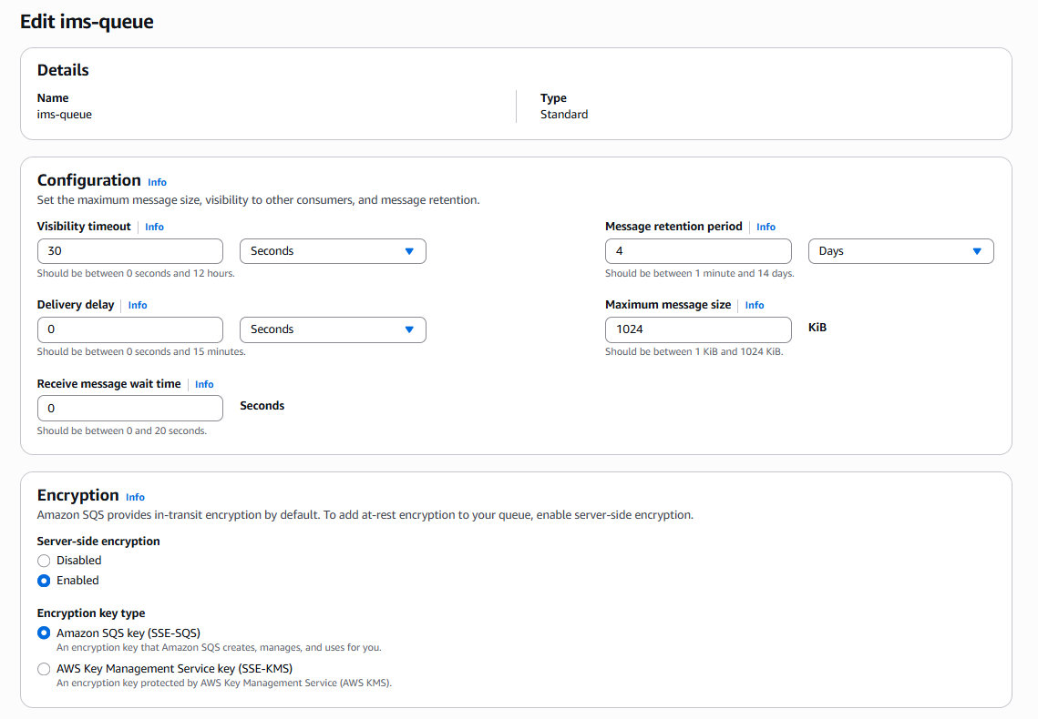Click the Configuration section Info link
The height and width of the screenshot is (719, 1038).
pyautogui.click(x=157, y=182)
